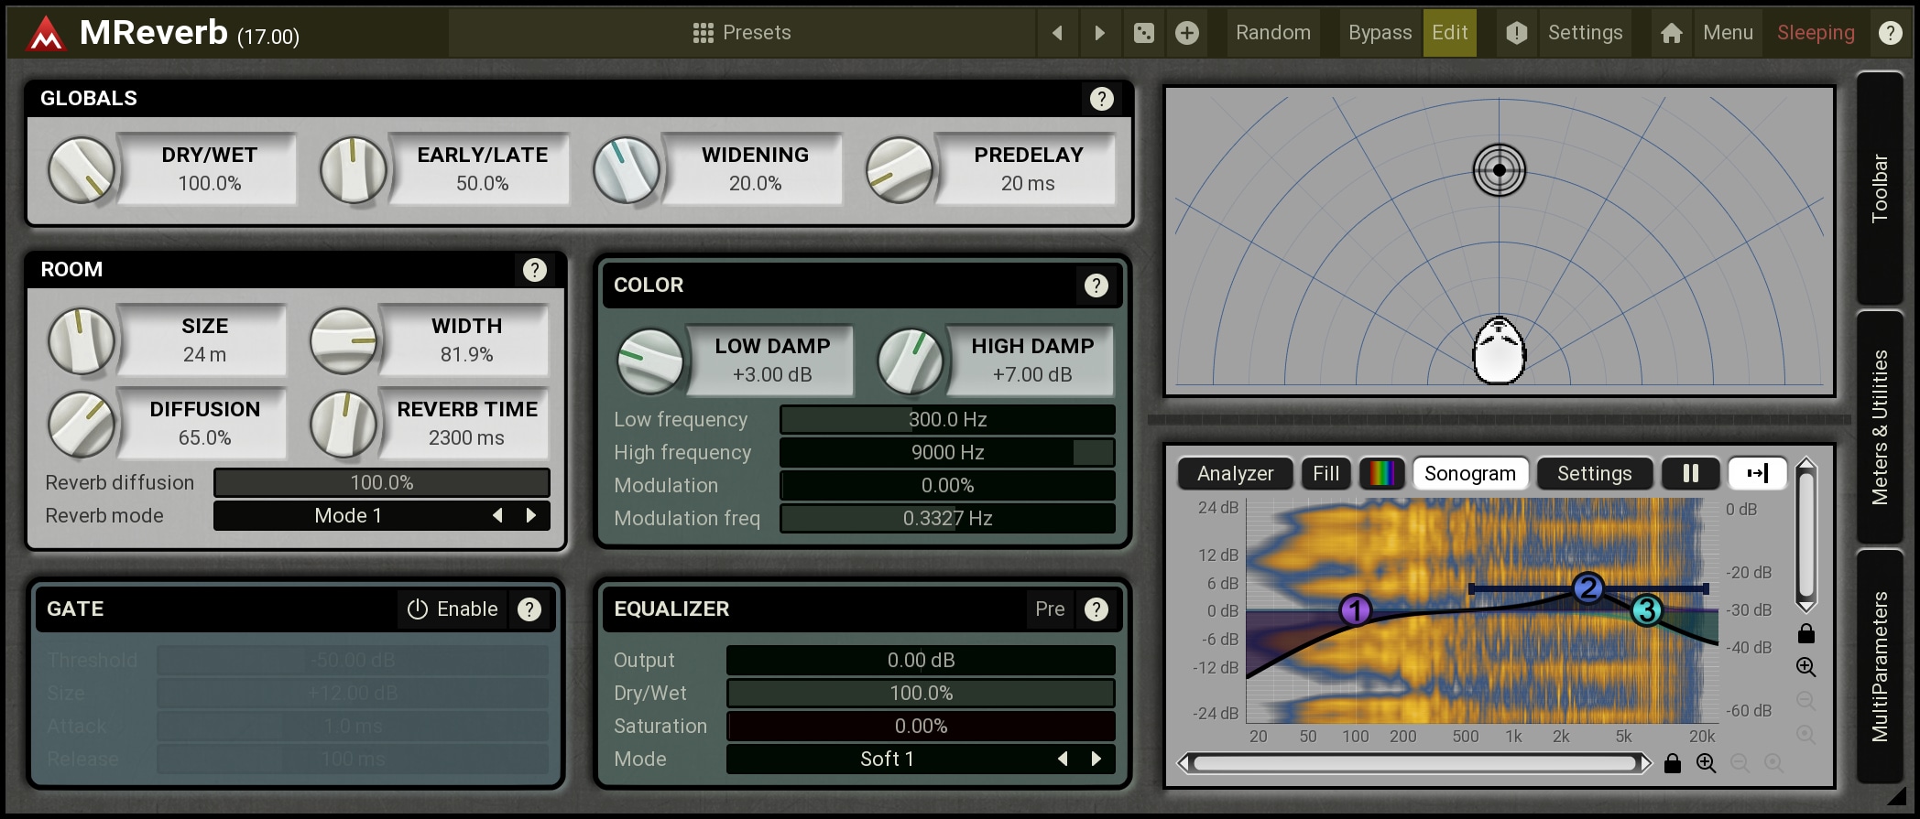Enable the Gate section

(453, 609)
